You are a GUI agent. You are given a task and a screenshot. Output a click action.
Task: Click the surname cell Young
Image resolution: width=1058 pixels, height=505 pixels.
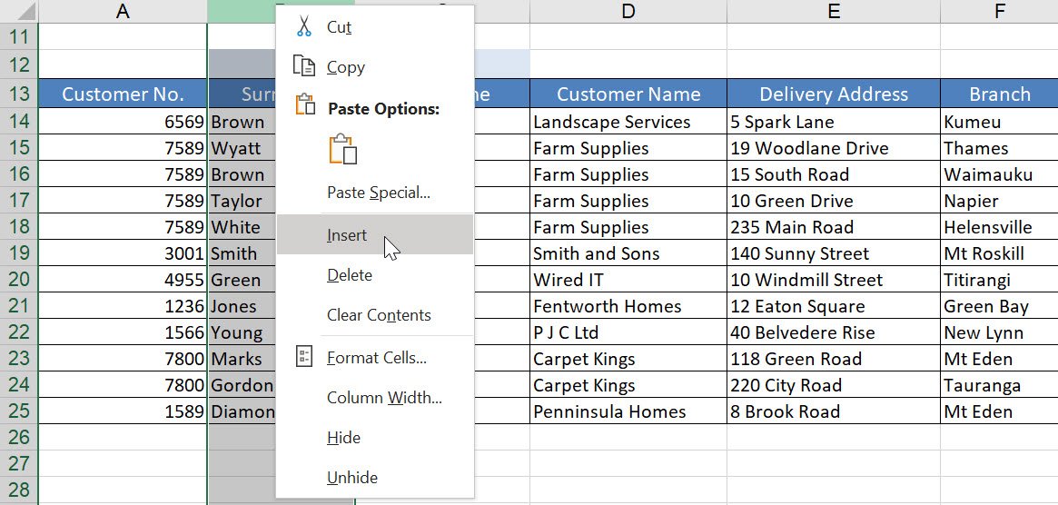(x=242, y=332)
